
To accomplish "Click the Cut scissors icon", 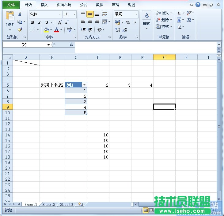I will 20,14.
